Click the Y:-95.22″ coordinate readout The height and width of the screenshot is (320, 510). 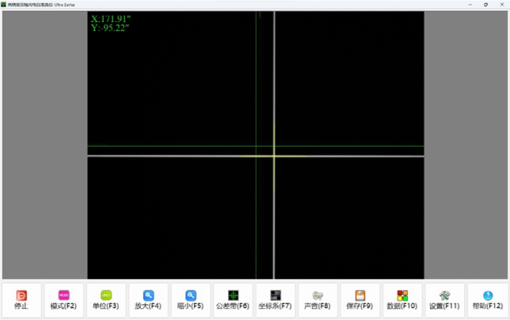pyautogui.click(x=111, y=28)
